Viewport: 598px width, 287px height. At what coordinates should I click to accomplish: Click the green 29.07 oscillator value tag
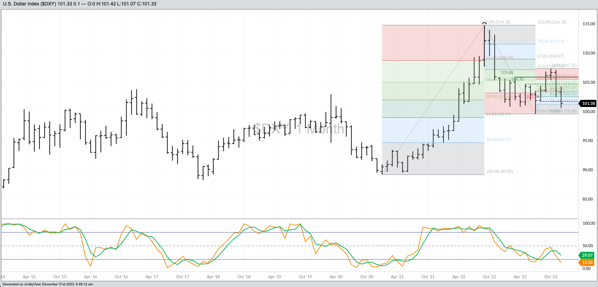pos(587,255)
